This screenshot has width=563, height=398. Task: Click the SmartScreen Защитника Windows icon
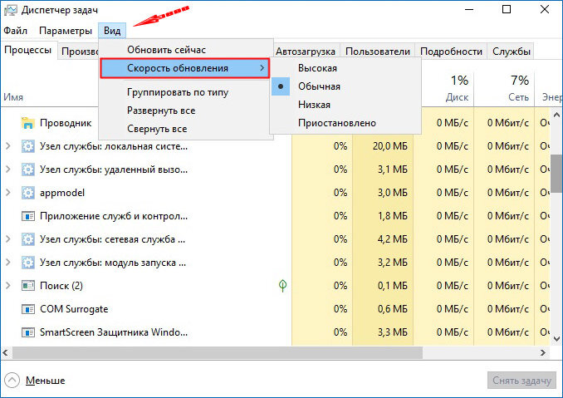[28, 332]
